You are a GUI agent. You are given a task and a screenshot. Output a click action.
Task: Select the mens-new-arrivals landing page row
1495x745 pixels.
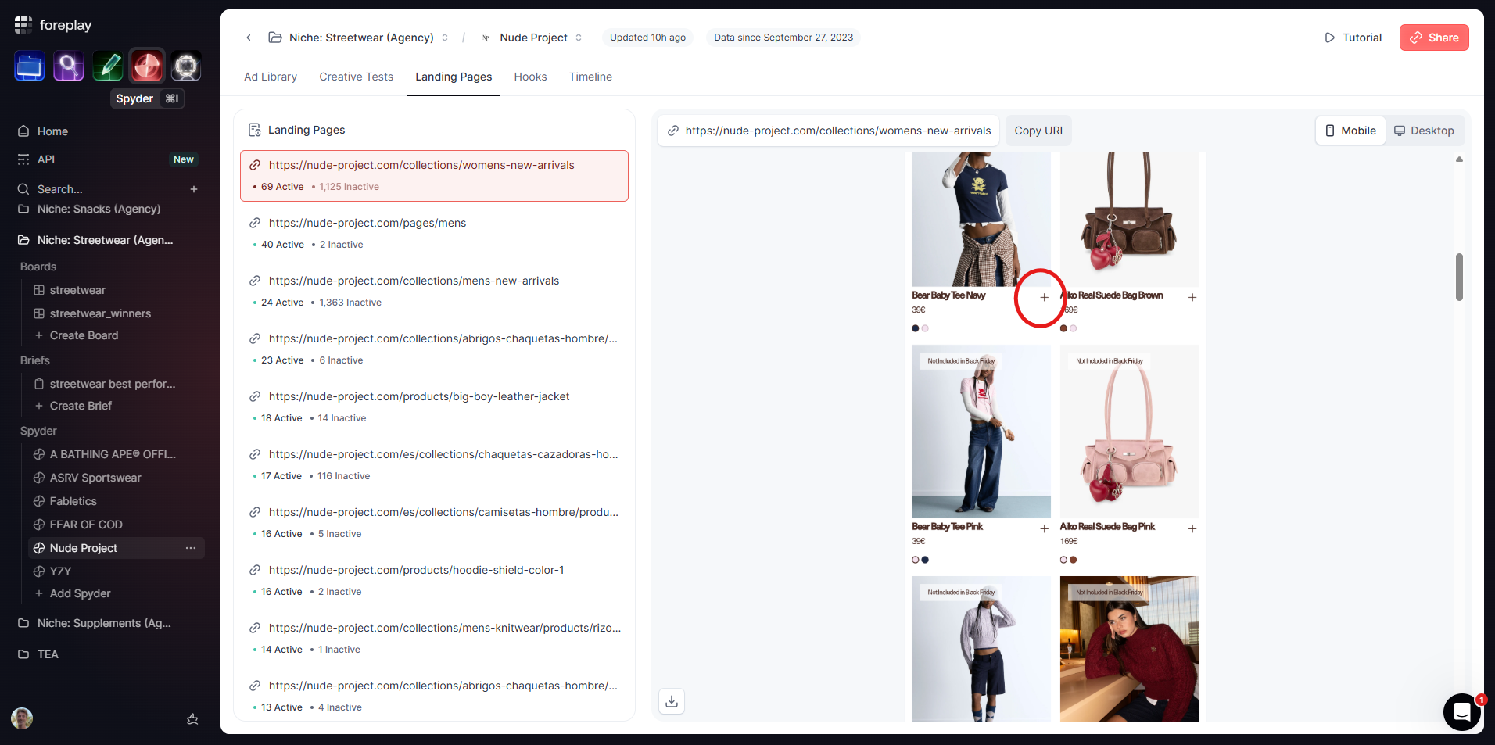434,292
